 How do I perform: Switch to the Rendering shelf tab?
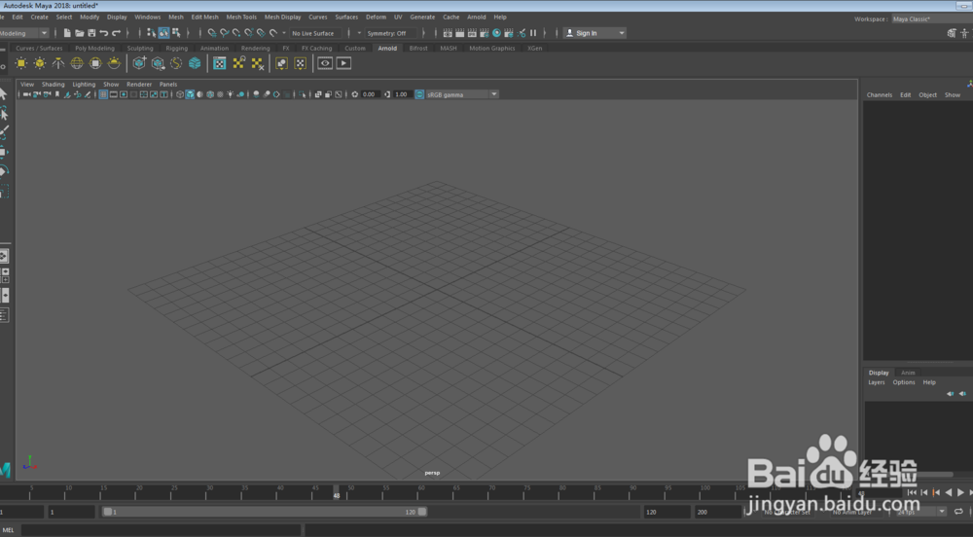[255, 48]
